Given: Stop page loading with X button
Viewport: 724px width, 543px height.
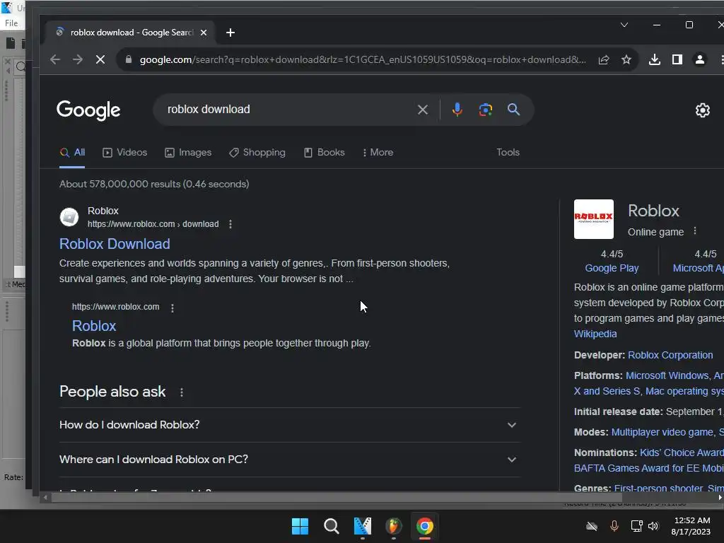Looking at the screenshot, I should coord(100,59).
